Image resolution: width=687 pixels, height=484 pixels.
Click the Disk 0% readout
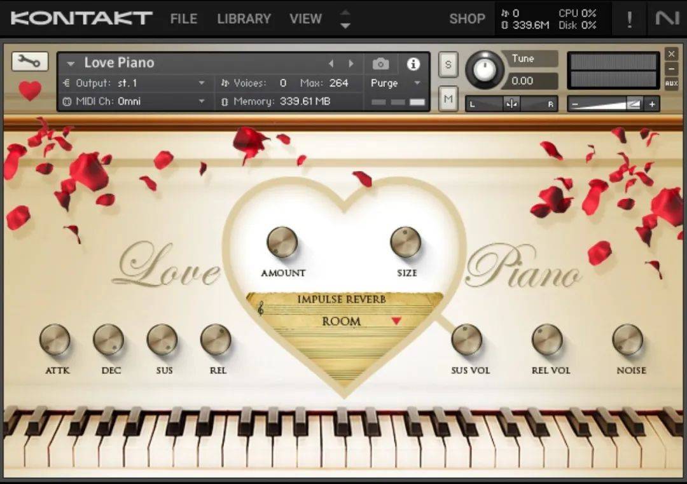click(x=577, y=25)
